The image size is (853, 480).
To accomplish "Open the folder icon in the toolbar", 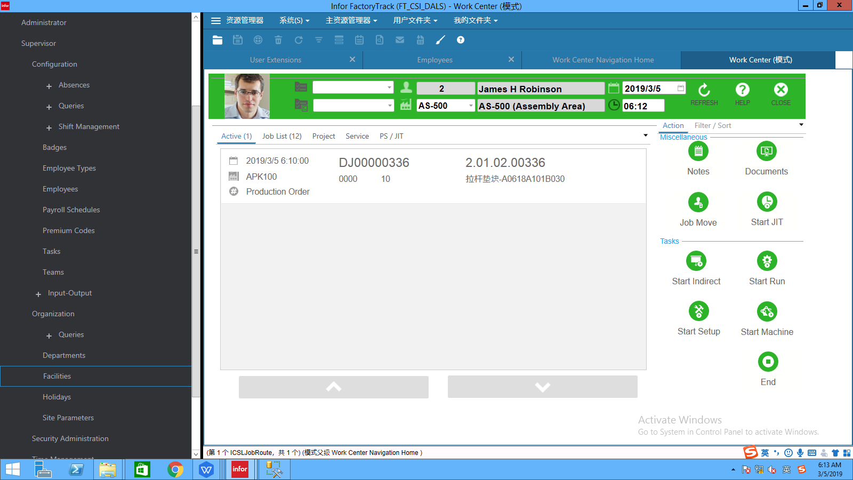I will (x=218, y=40).
